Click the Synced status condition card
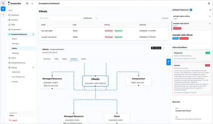Screen dimensions: 213x124 point(192,79)
